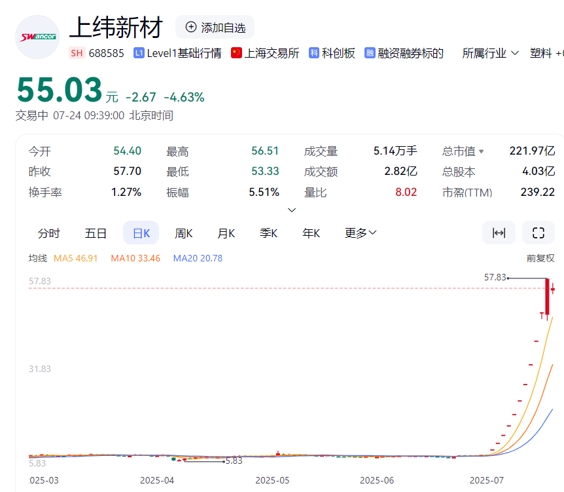This screenshot has height=492, width=564.
Task: Click the 昨收 value 57.70
Action: tap(128, 171)
